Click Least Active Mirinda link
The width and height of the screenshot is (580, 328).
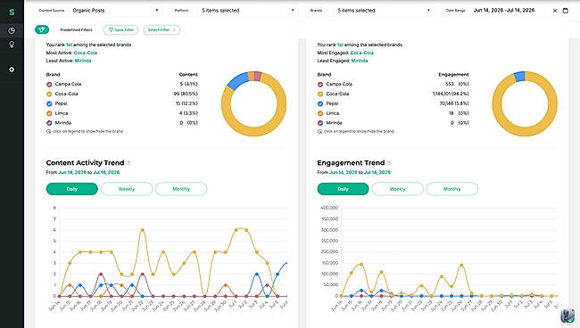coord(83,61)
